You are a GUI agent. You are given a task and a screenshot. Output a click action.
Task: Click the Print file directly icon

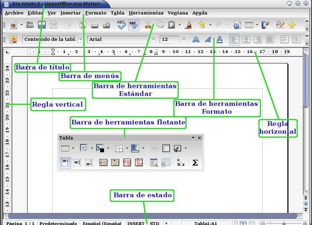pos(95,25)
